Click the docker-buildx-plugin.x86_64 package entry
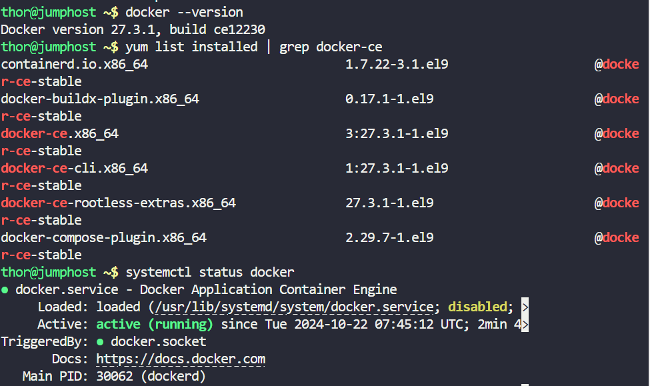 100,99
